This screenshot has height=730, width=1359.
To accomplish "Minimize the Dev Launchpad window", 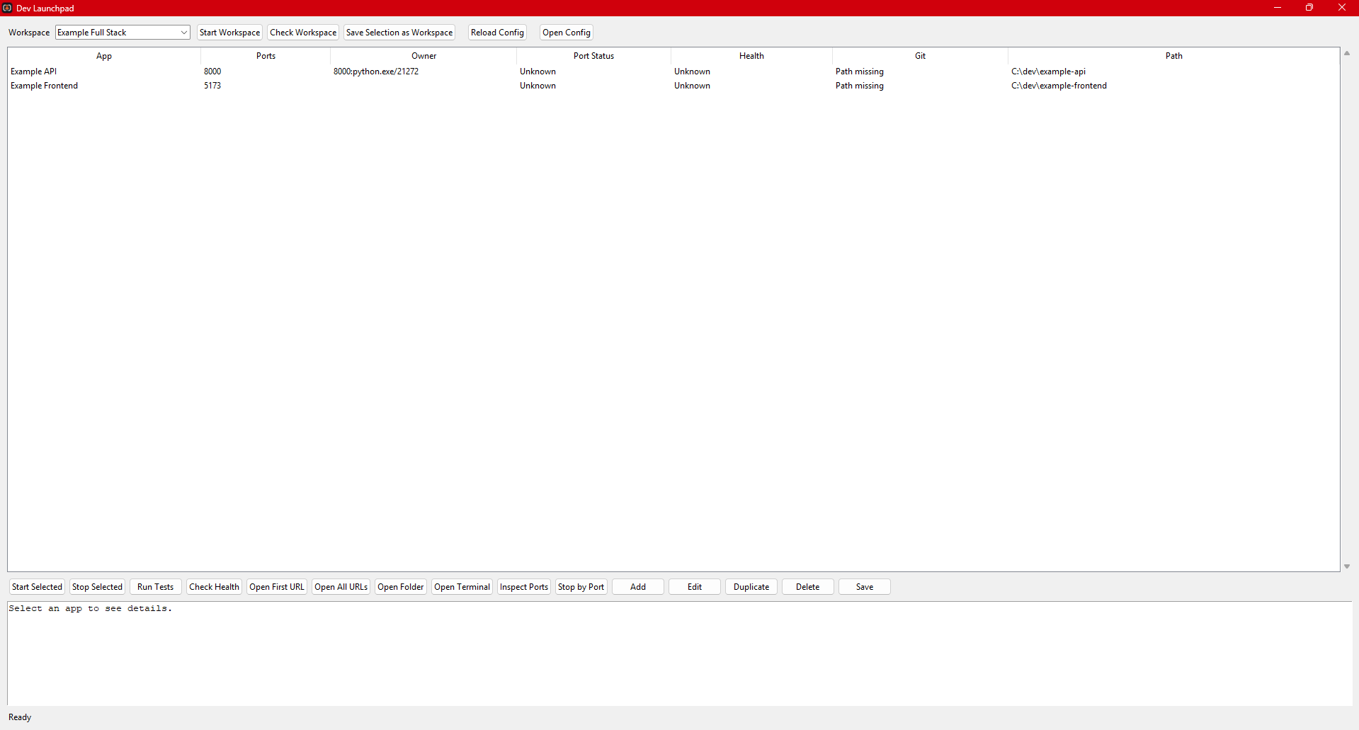I will [x=1278, y=8].
